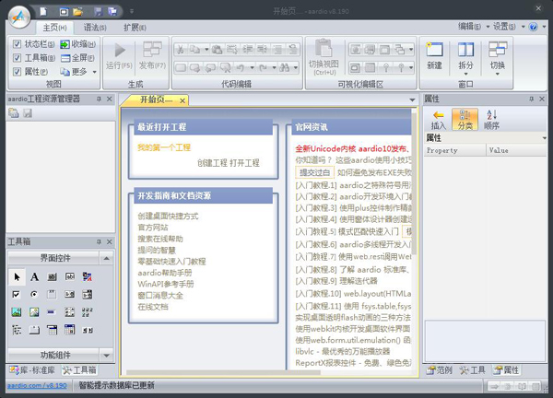
Task: Switch to the 语法(S) ribbon tab
Action: [95, 27]
